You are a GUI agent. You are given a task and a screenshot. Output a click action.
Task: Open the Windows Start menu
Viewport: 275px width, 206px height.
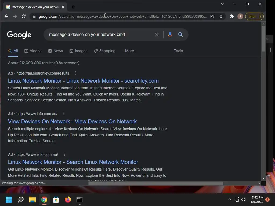9,200
